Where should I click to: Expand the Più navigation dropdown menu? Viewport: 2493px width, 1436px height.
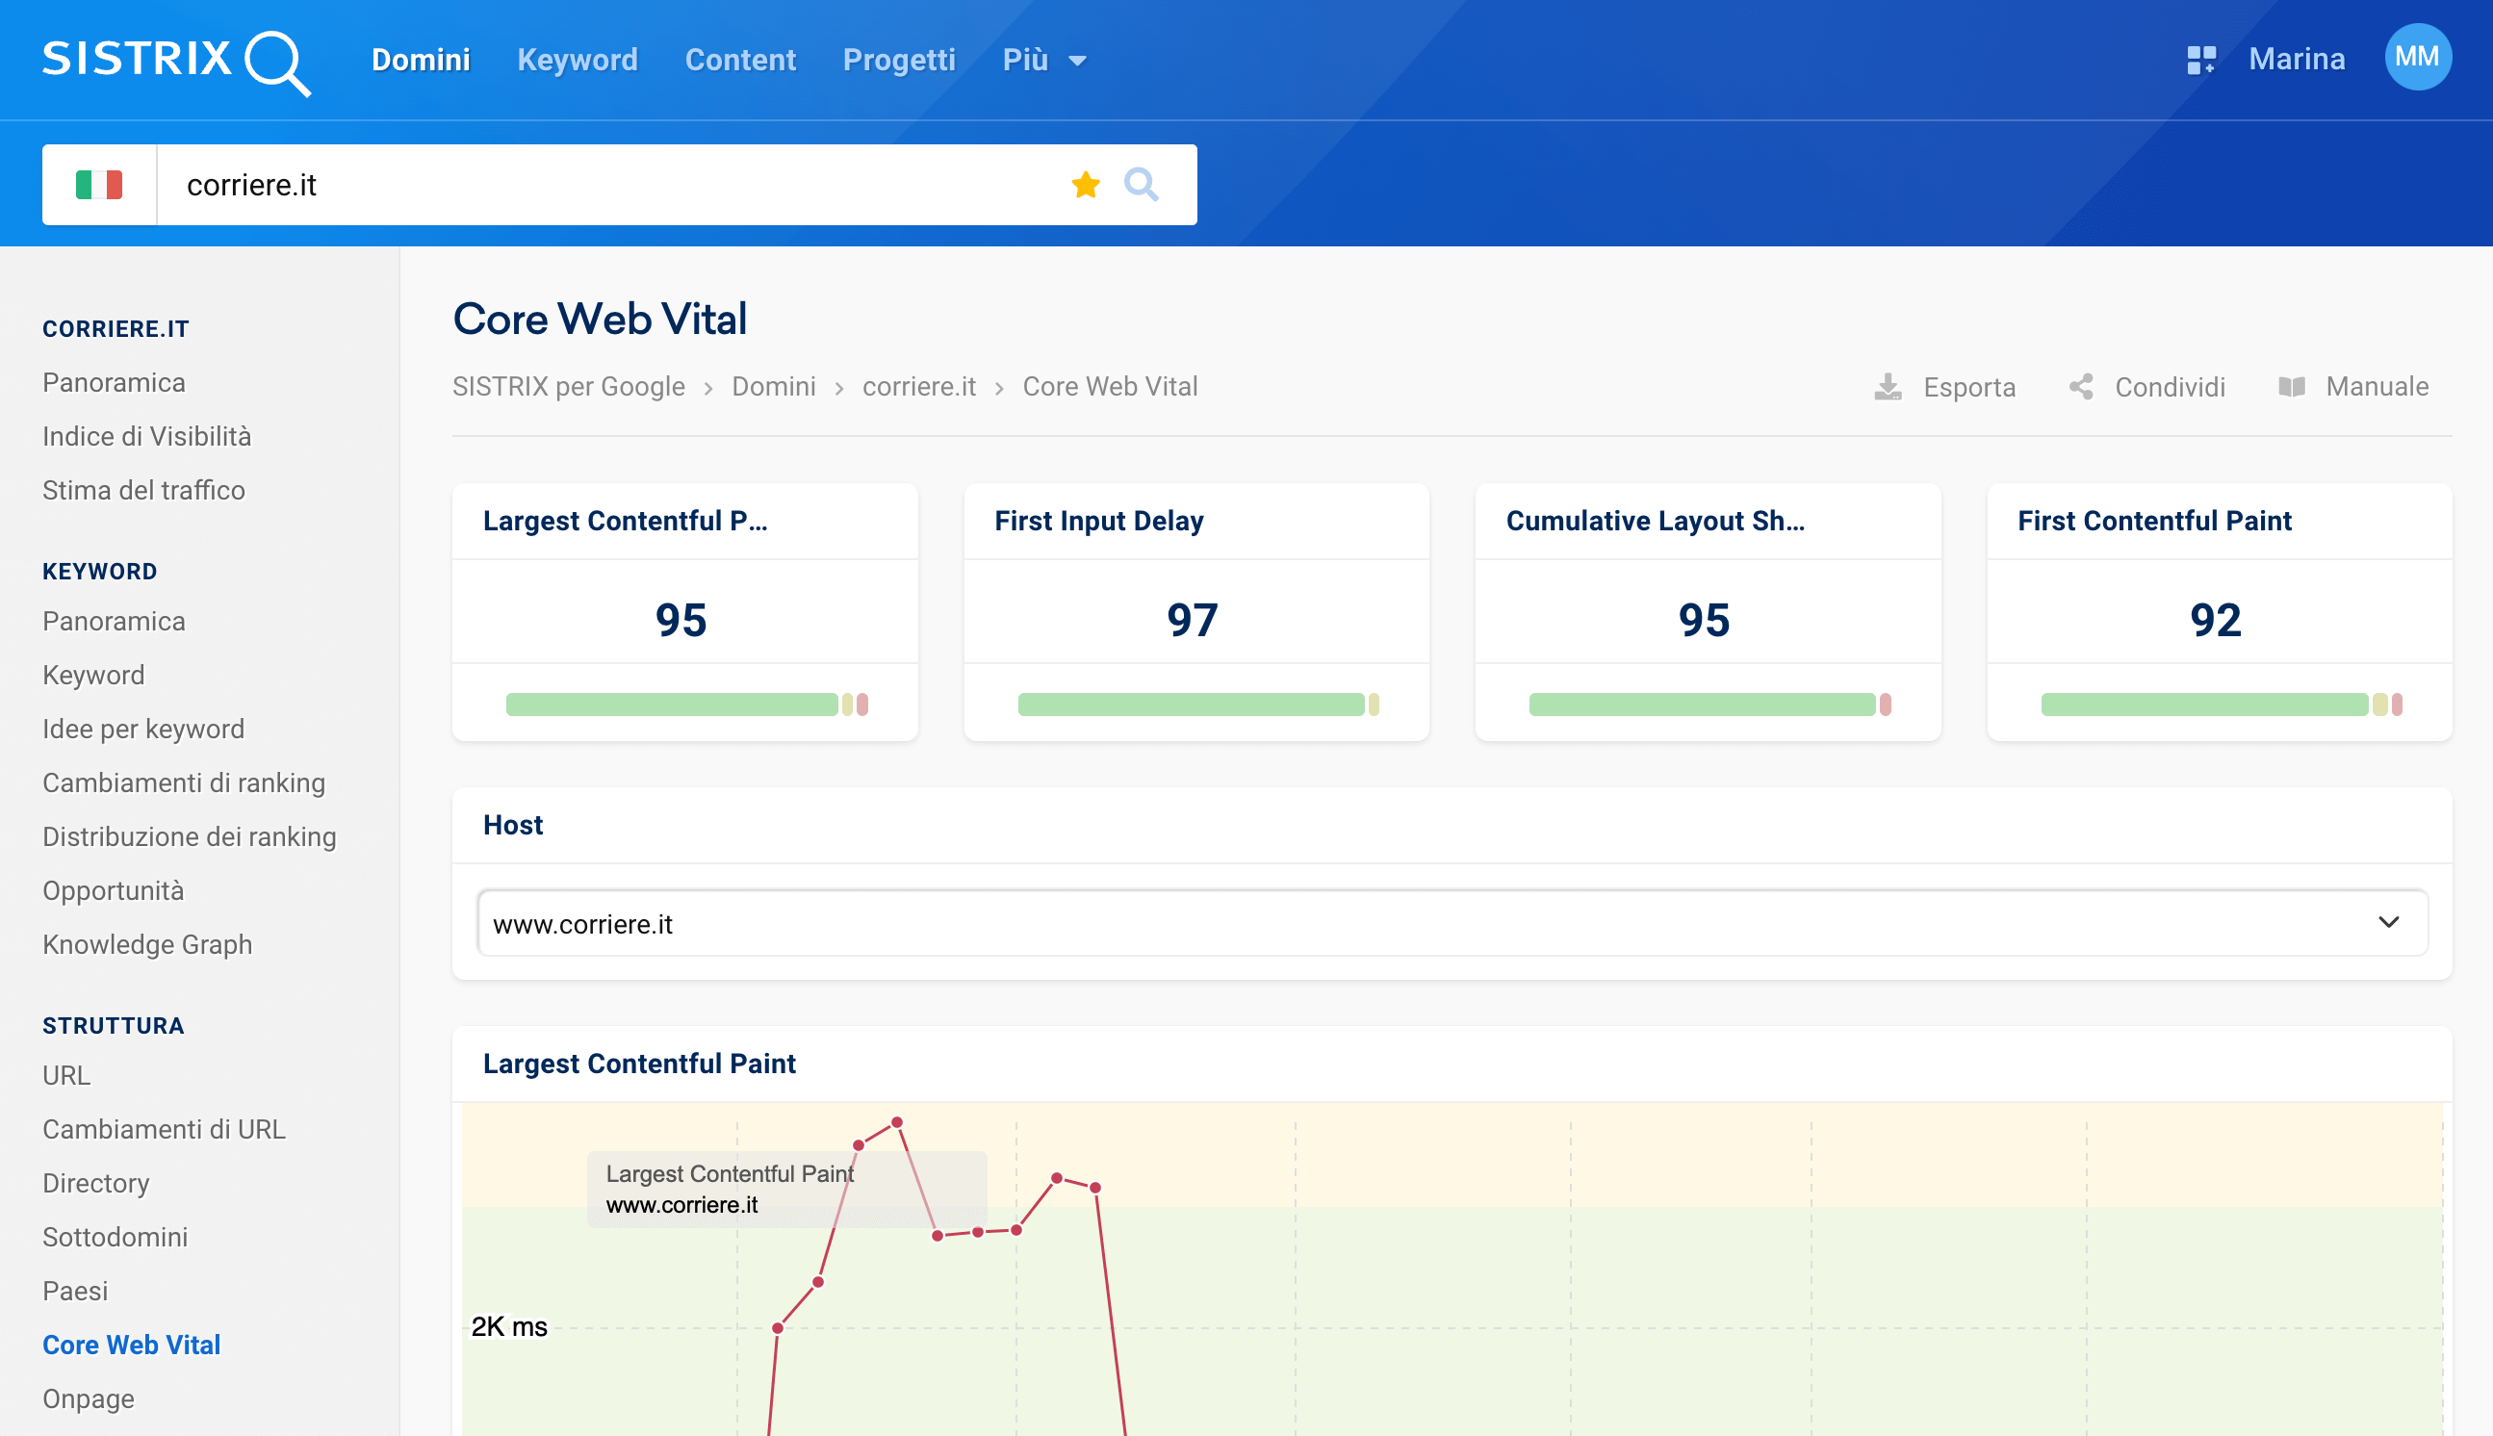(1041, 60)
